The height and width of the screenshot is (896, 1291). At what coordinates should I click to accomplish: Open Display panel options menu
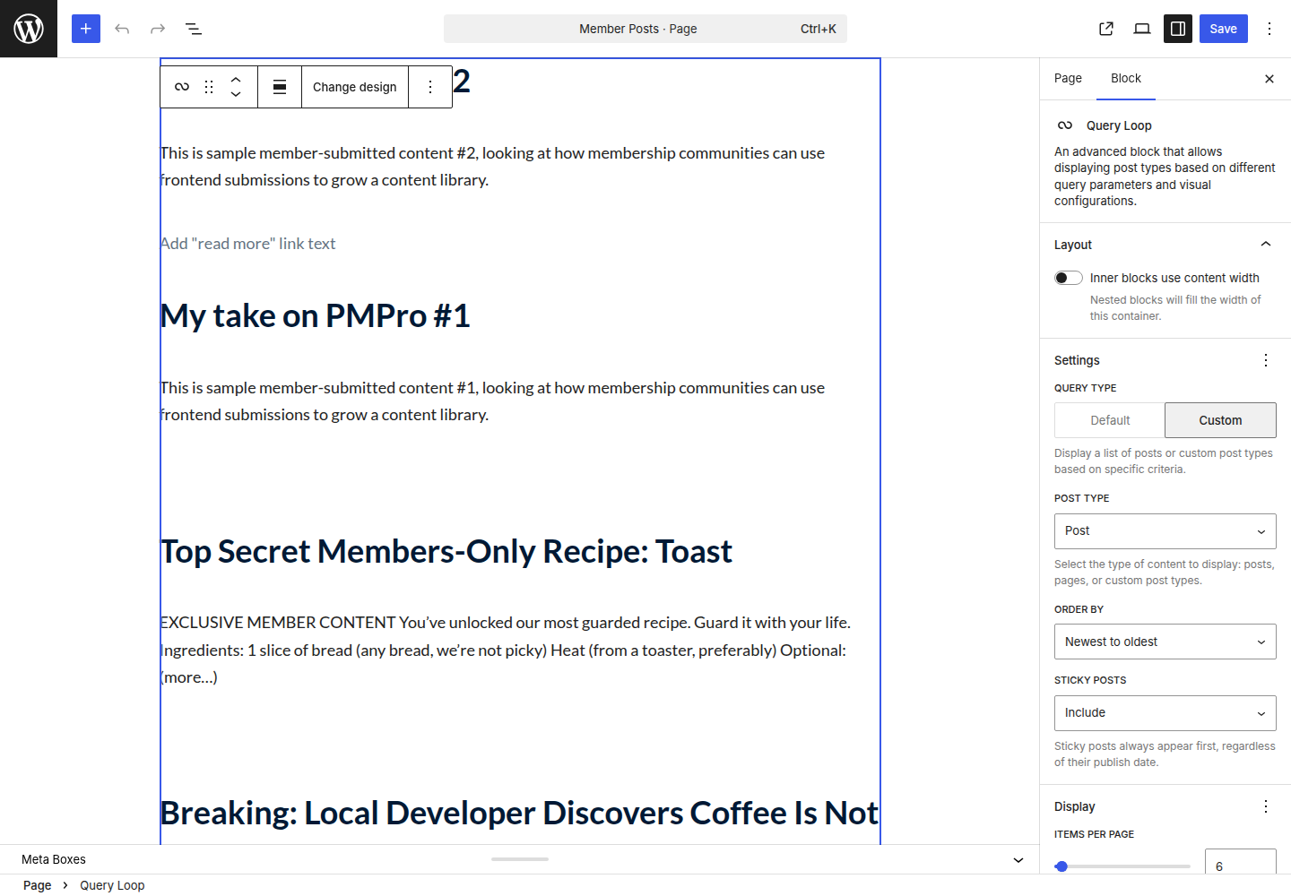pyautogui.click(x=1266, y=806)
